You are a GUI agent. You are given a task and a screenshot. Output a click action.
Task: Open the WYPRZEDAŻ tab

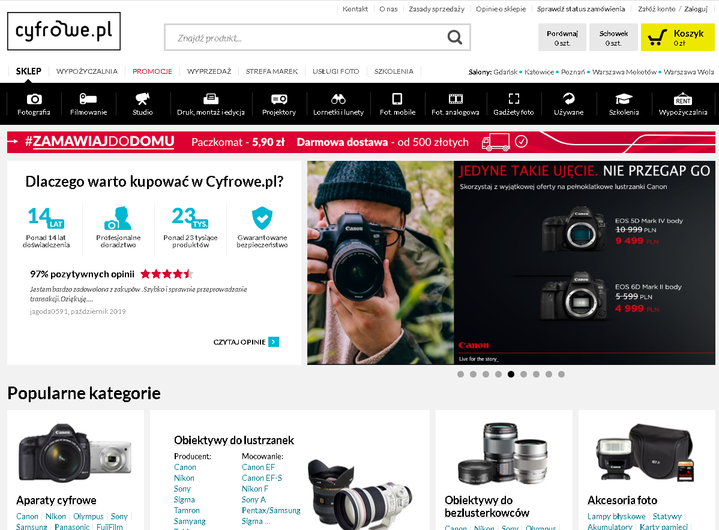coord(209,71)
